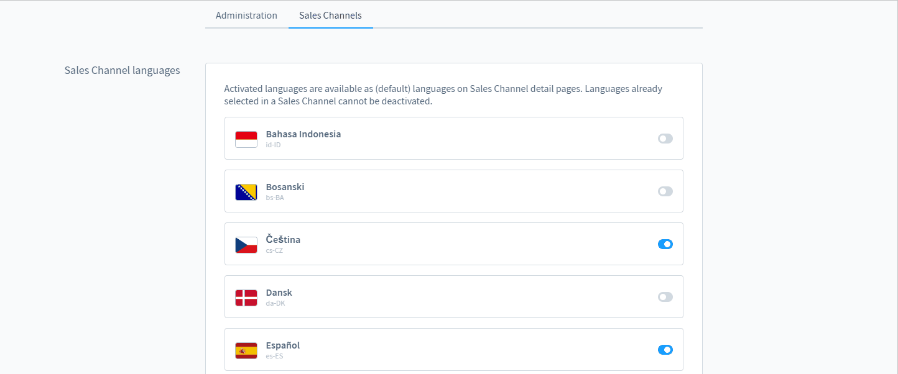Activate the Dansk language toggle

coord(665,297)
